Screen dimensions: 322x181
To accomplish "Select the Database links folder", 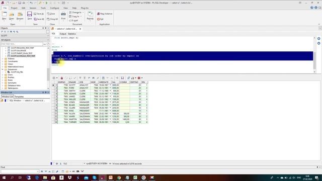I will [x=14, y=85].
